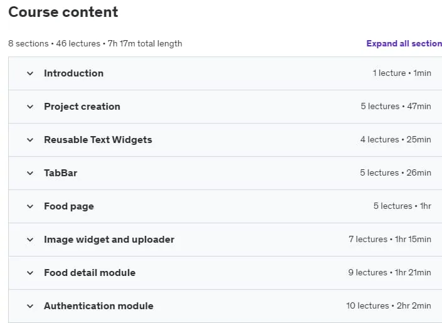Viewport: 442px width, 323px height.
Task: Click the 5 lectures 47min label
Action: [396, 107]
